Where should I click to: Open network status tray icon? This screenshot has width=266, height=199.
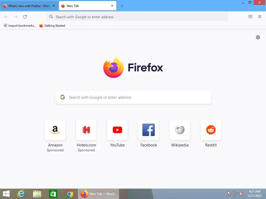pyautogui.click(x=235, y=193)
